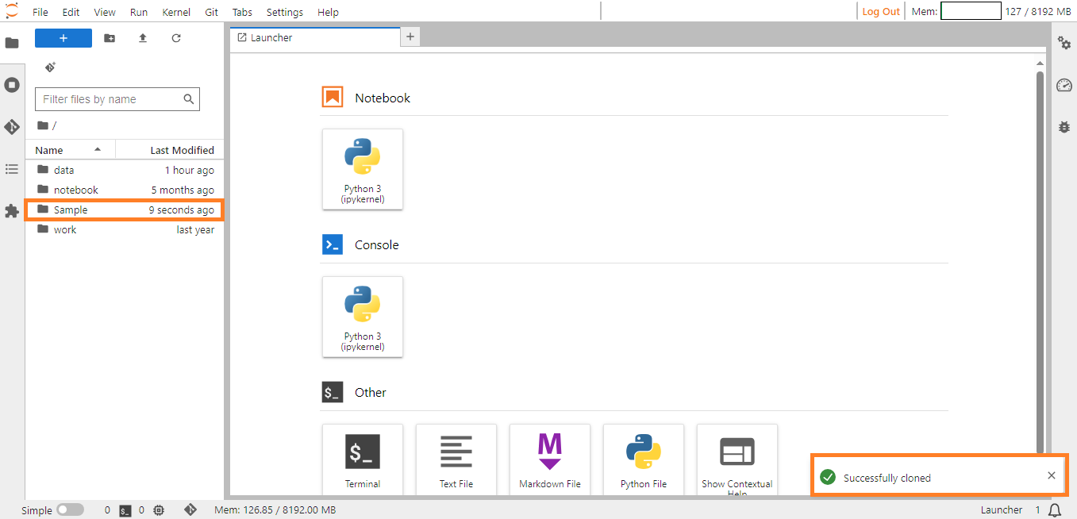Viewport: 1077px width, 519px height.
Task: Open the File Browser sidebar panel
Action: pos(12,43)
